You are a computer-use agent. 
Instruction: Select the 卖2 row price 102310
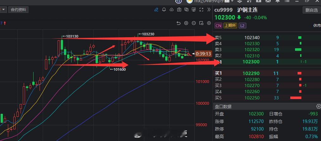point(252,56)
